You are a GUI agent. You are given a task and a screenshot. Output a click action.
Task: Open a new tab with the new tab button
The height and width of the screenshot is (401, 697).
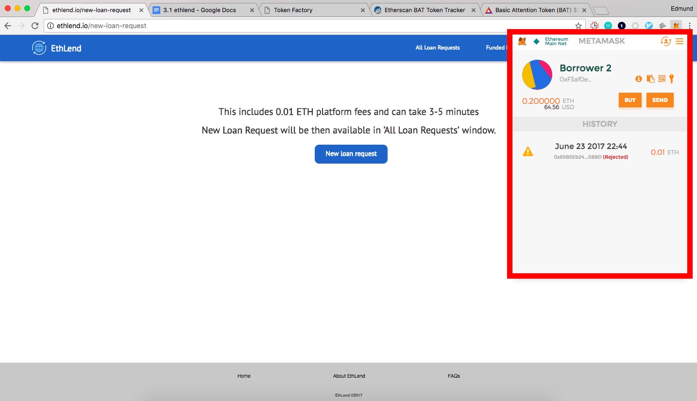click(601, 11)
